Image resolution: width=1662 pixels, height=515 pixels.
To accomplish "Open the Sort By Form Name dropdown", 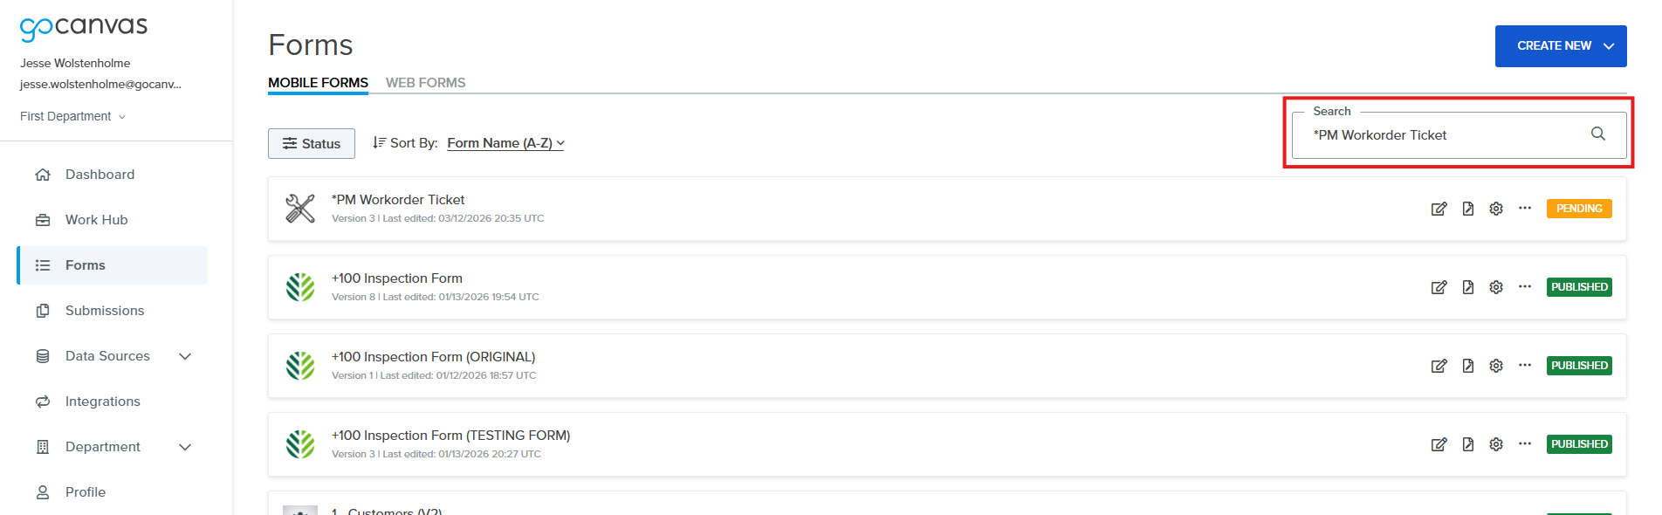I will coord(505,143).
